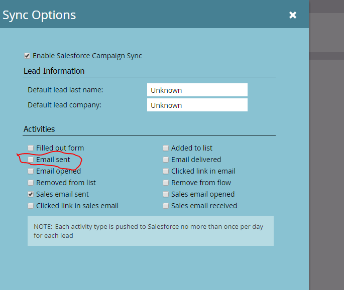Click the Default lead company field

click(x=197, y=105)
